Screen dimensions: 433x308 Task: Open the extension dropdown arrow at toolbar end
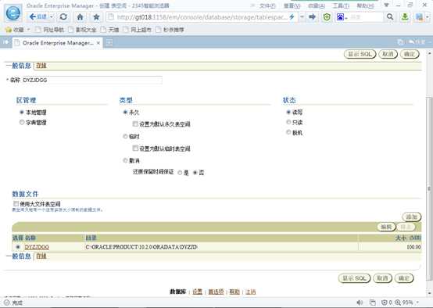428,17
